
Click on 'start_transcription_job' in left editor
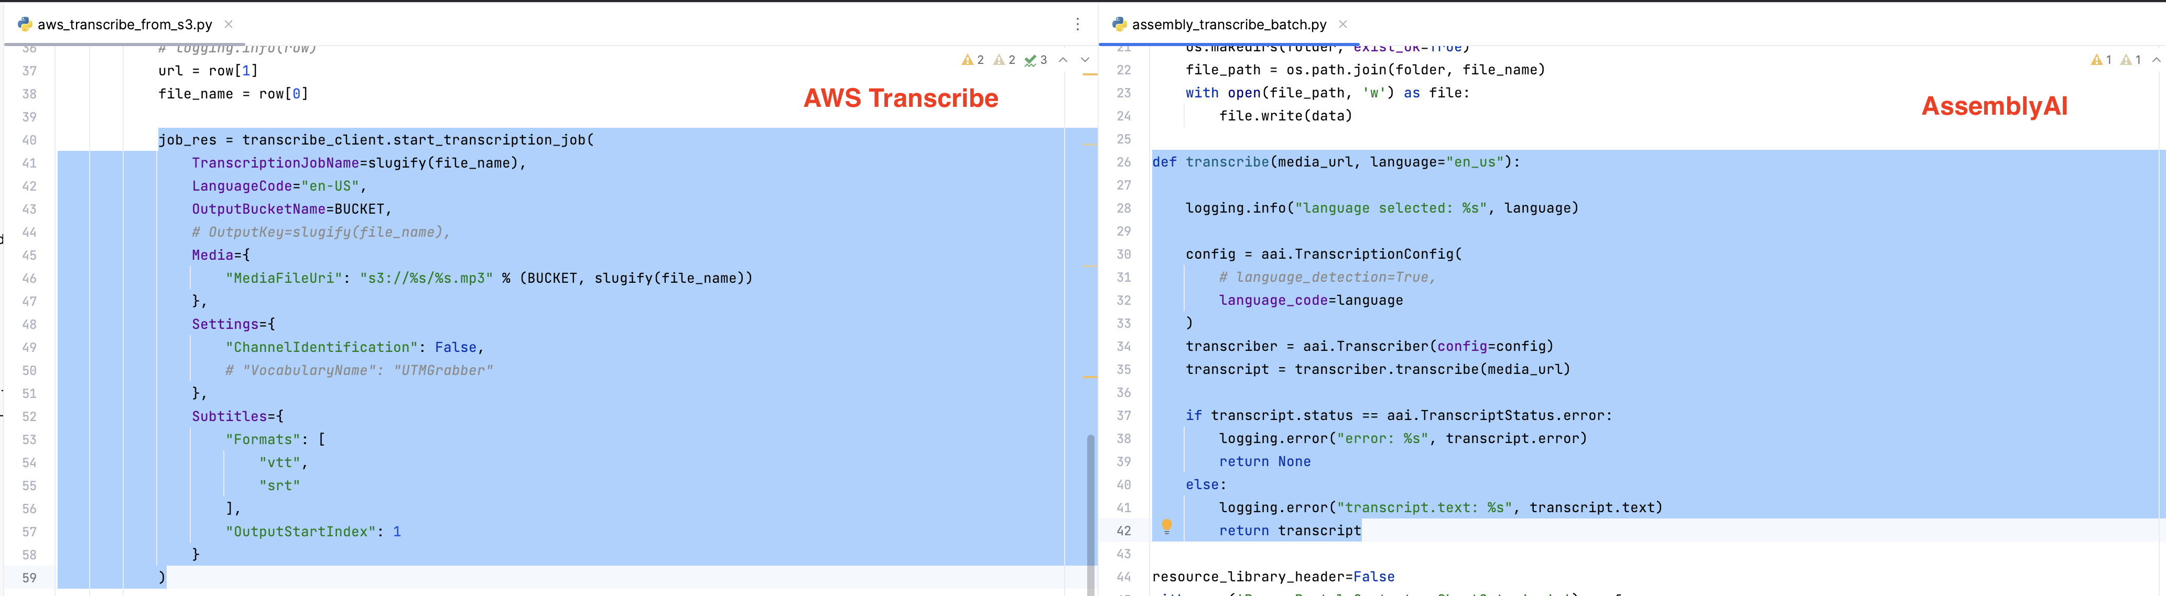click(490, 140)
